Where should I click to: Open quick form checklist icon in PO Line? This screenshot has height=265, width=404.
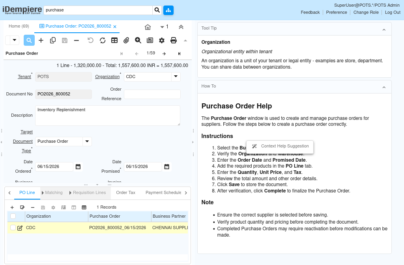point(64,207)
